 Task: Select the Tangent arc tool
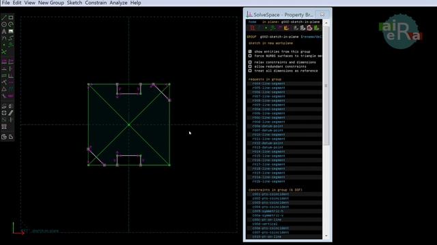(x=4, y=38)
